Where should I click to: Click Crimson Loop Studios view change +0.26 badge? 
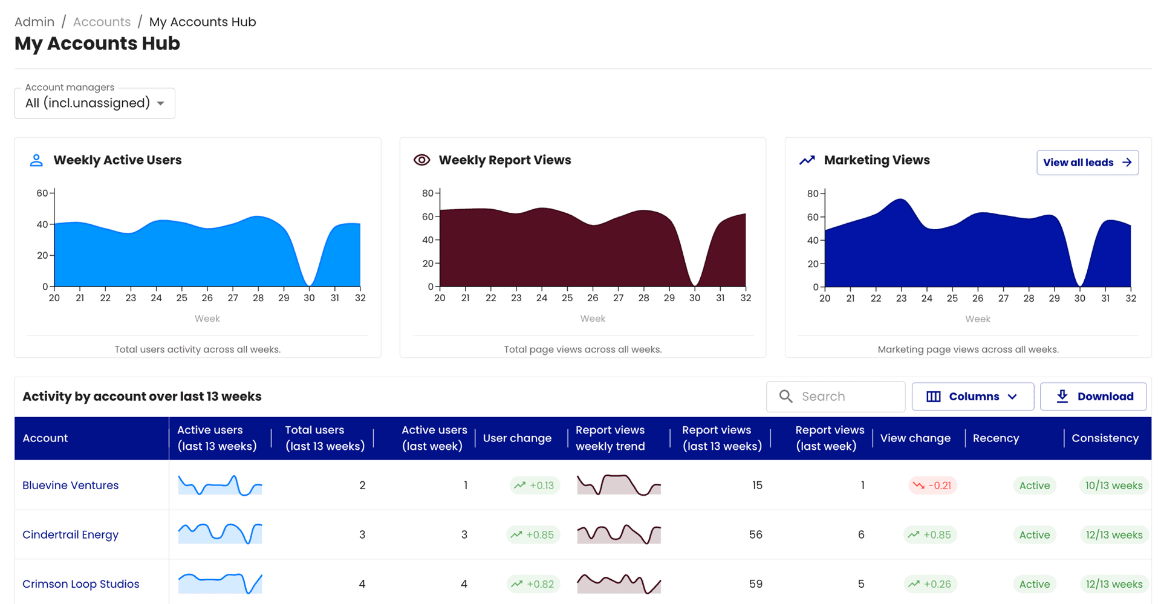(x=930, y=584)
